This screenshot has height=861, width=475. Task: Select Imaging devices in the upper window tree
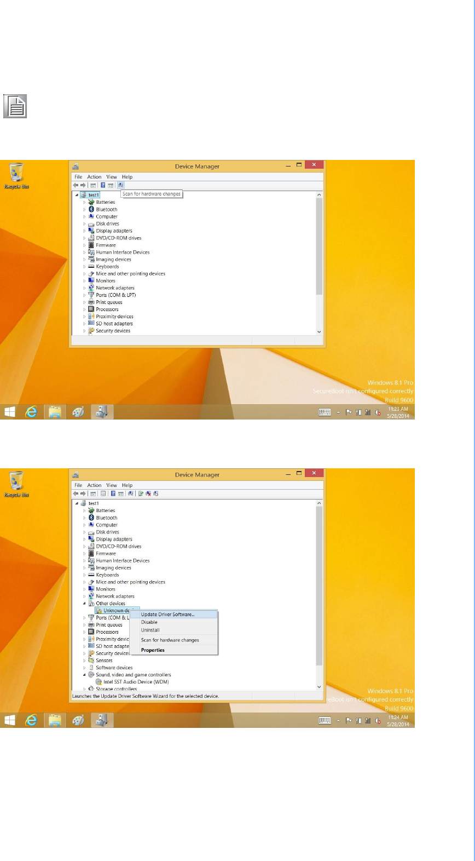click(x=114, y=260)
